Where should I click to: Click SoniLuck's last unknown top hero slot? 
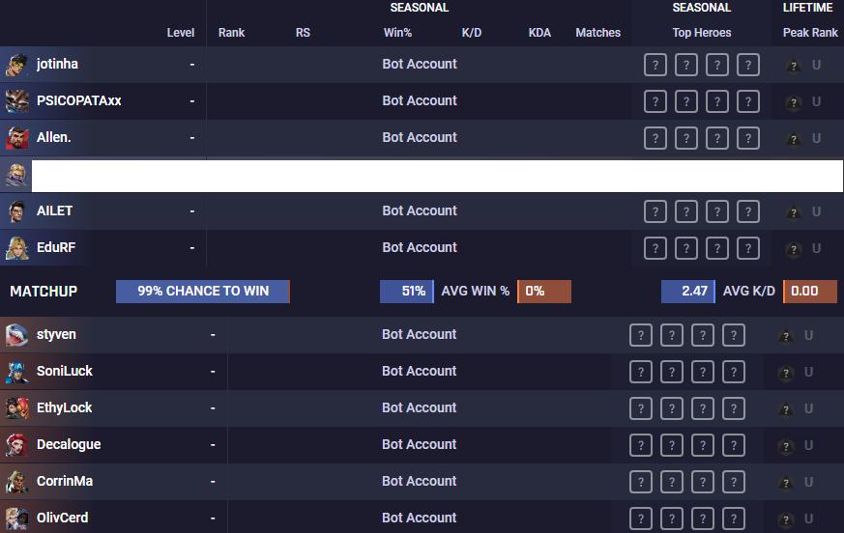point(734,372)
